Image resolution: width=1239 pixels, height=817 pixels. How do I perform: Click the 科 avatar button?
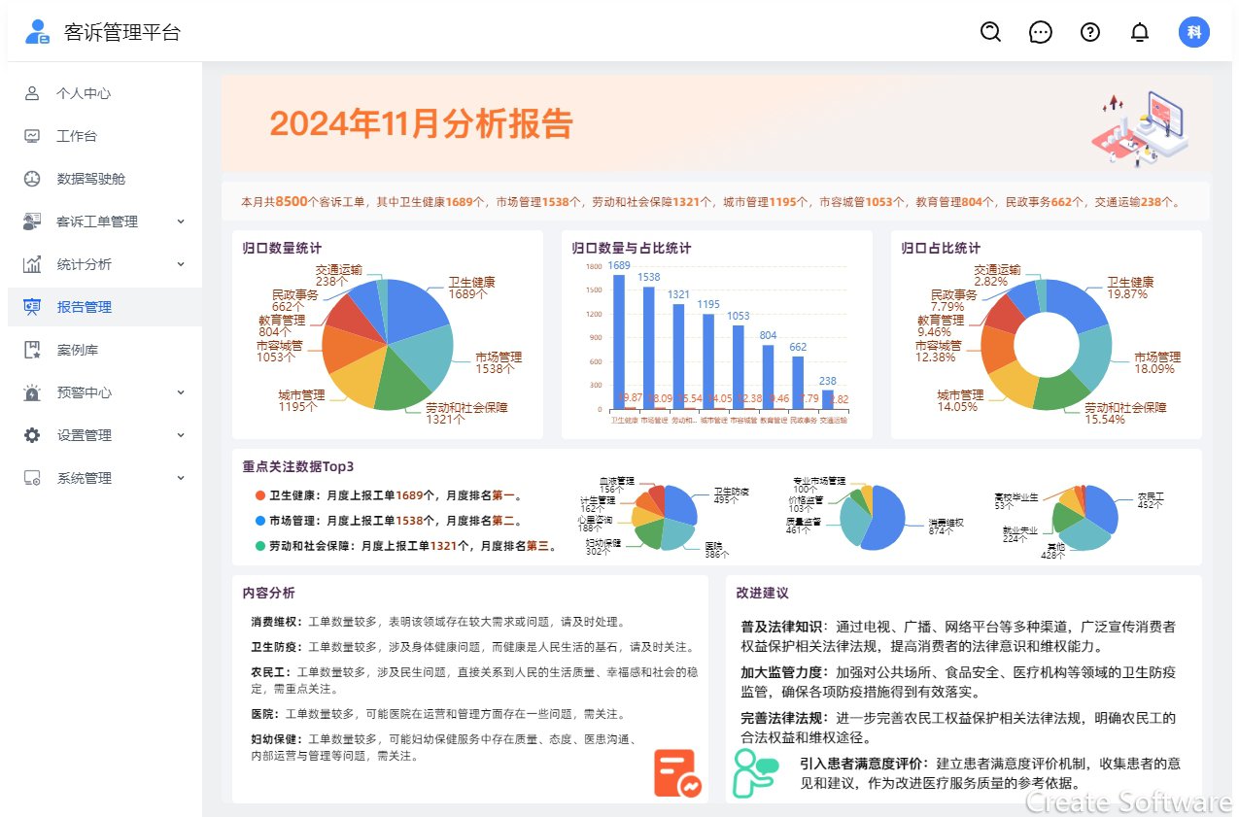(1193, 32)
